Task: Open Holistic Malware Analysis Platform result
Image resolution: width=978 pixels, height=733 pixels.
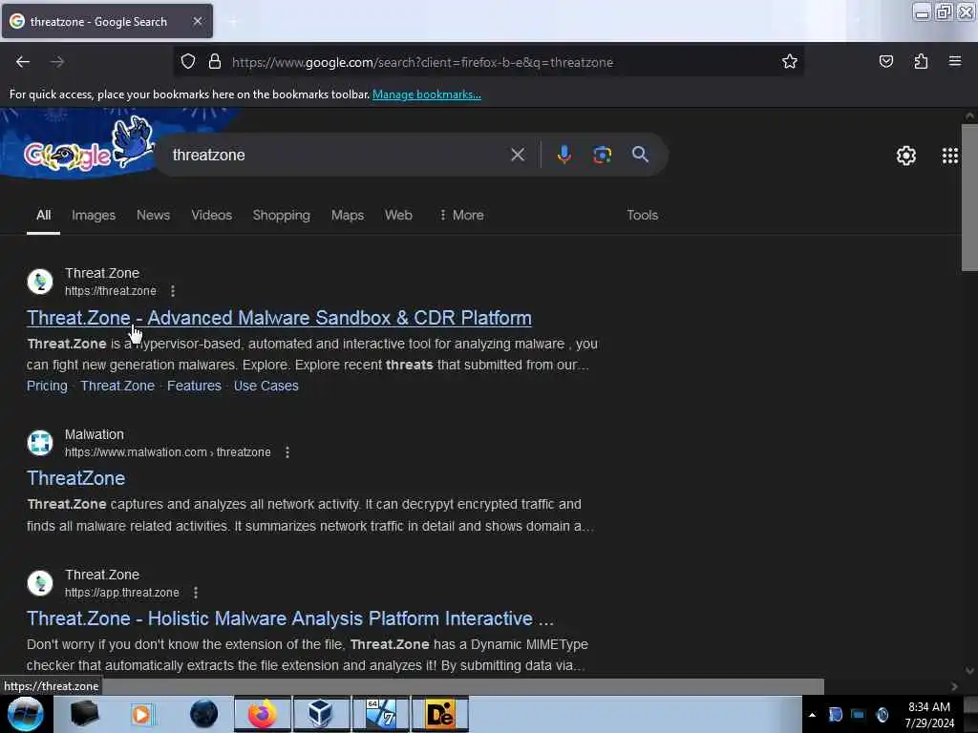Action: [x=290, y=618]
